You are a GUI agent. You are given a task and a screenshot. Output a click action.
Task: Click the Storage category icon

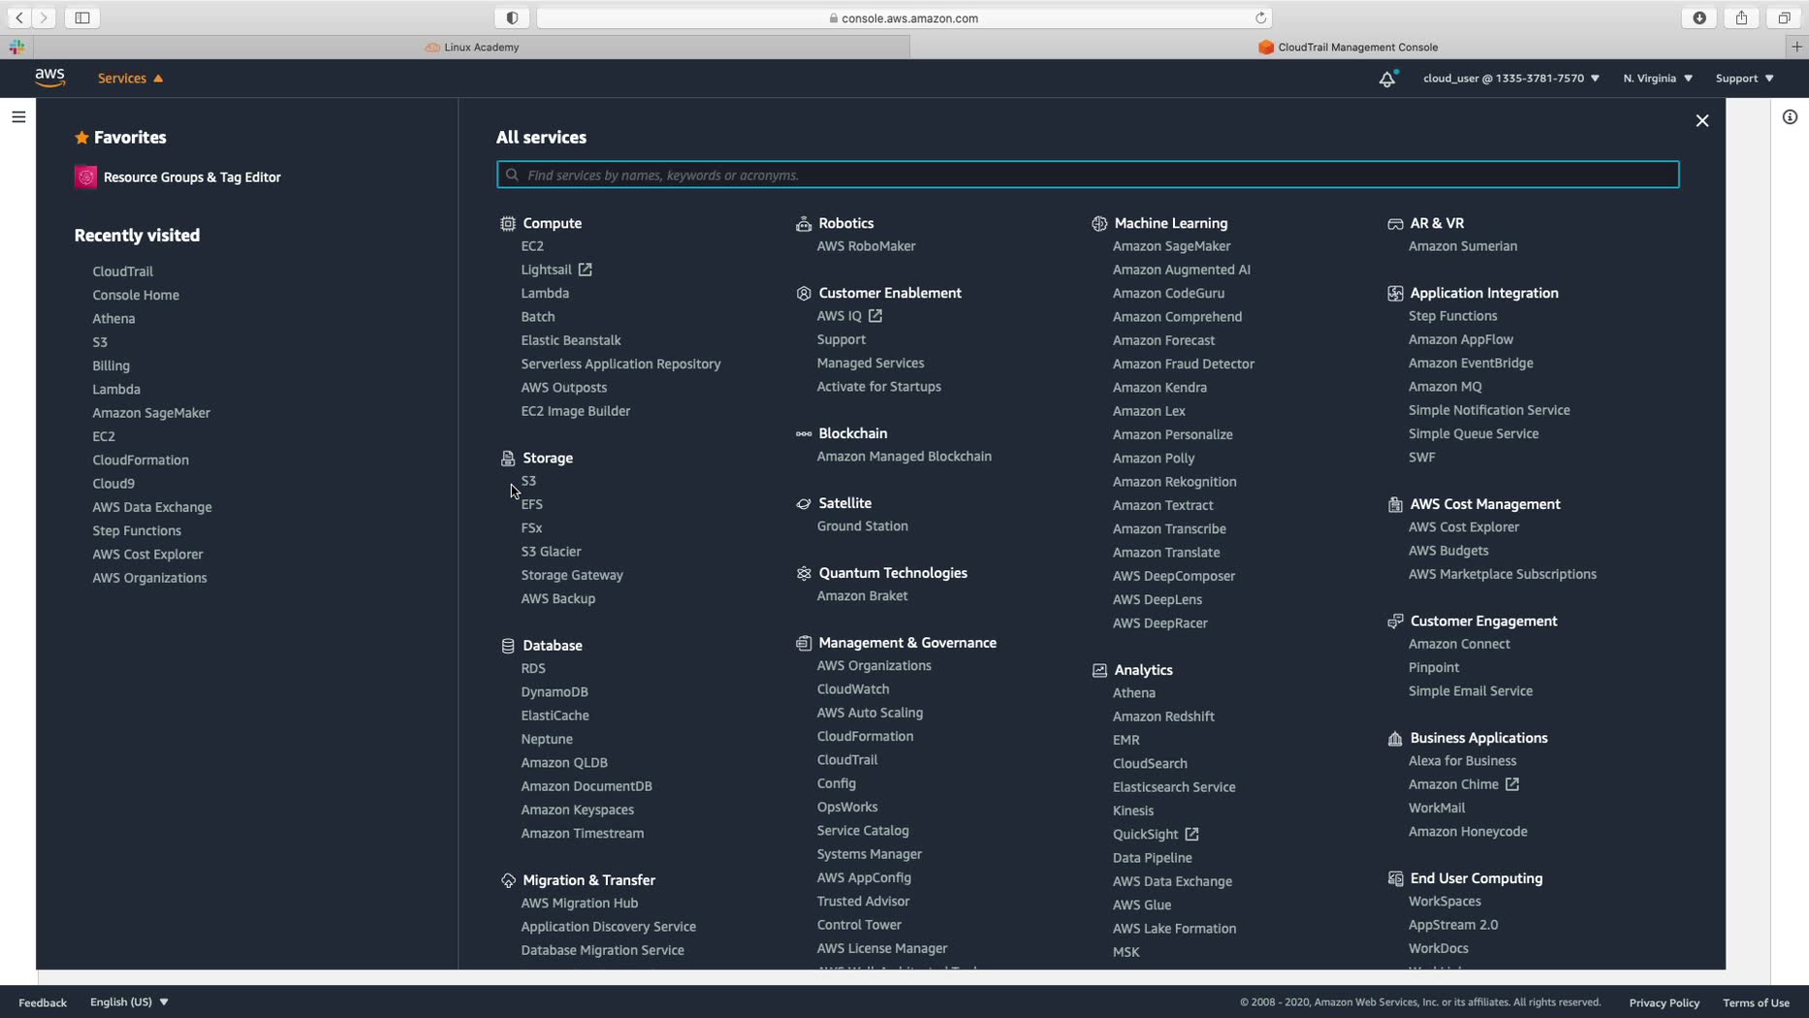coord(508,458)
